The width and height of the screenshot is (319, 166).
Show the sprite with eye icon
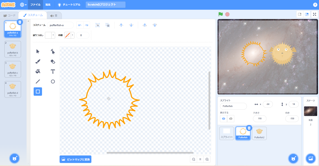pyautogui.click(x=223, y=119)
